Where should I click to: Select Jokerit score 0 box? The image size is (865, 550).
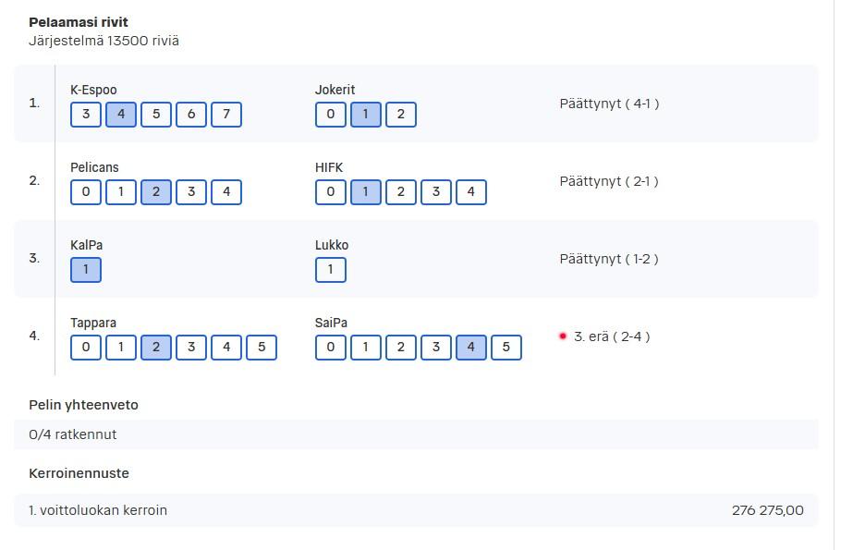(331, 115)
